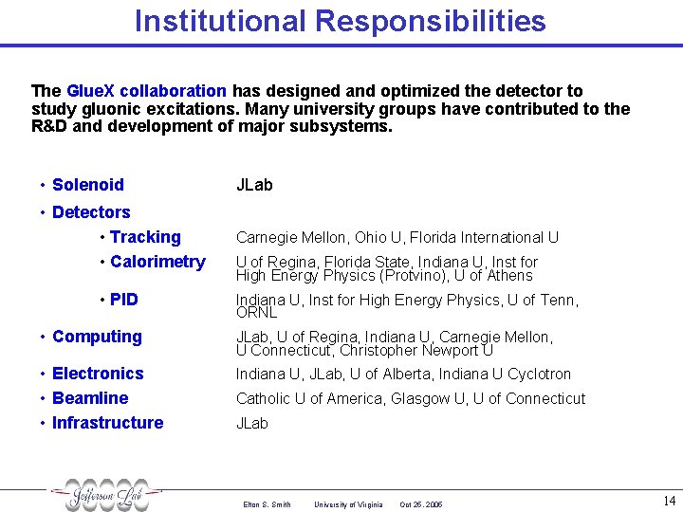Screen dimensions: 683x512
Task: Click the U of Regina, Florida State line
Action: [387, 262]
